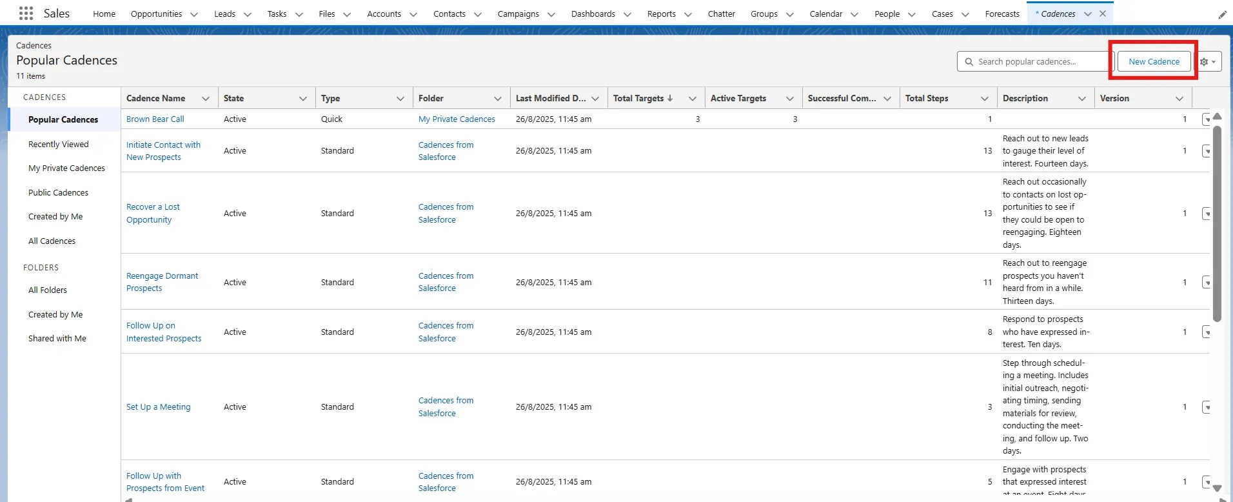Expand Reports nav dropdown chevron

pos(687,14)
